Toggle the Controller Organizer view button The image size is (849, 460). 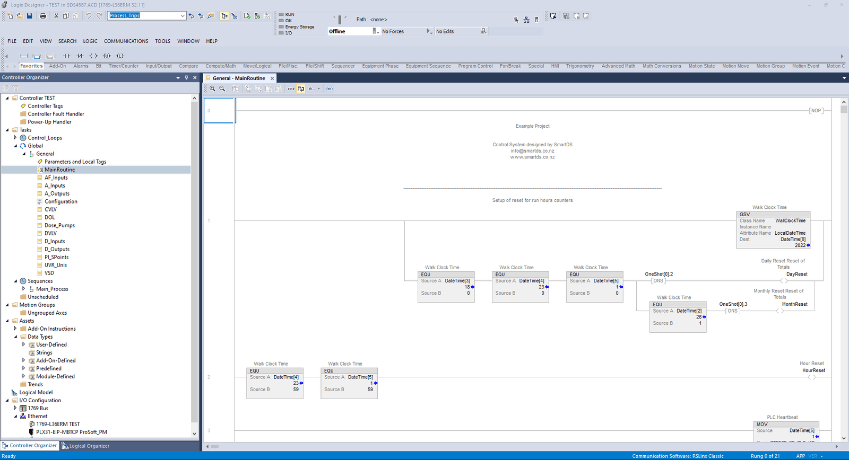(x=224, y=16)
